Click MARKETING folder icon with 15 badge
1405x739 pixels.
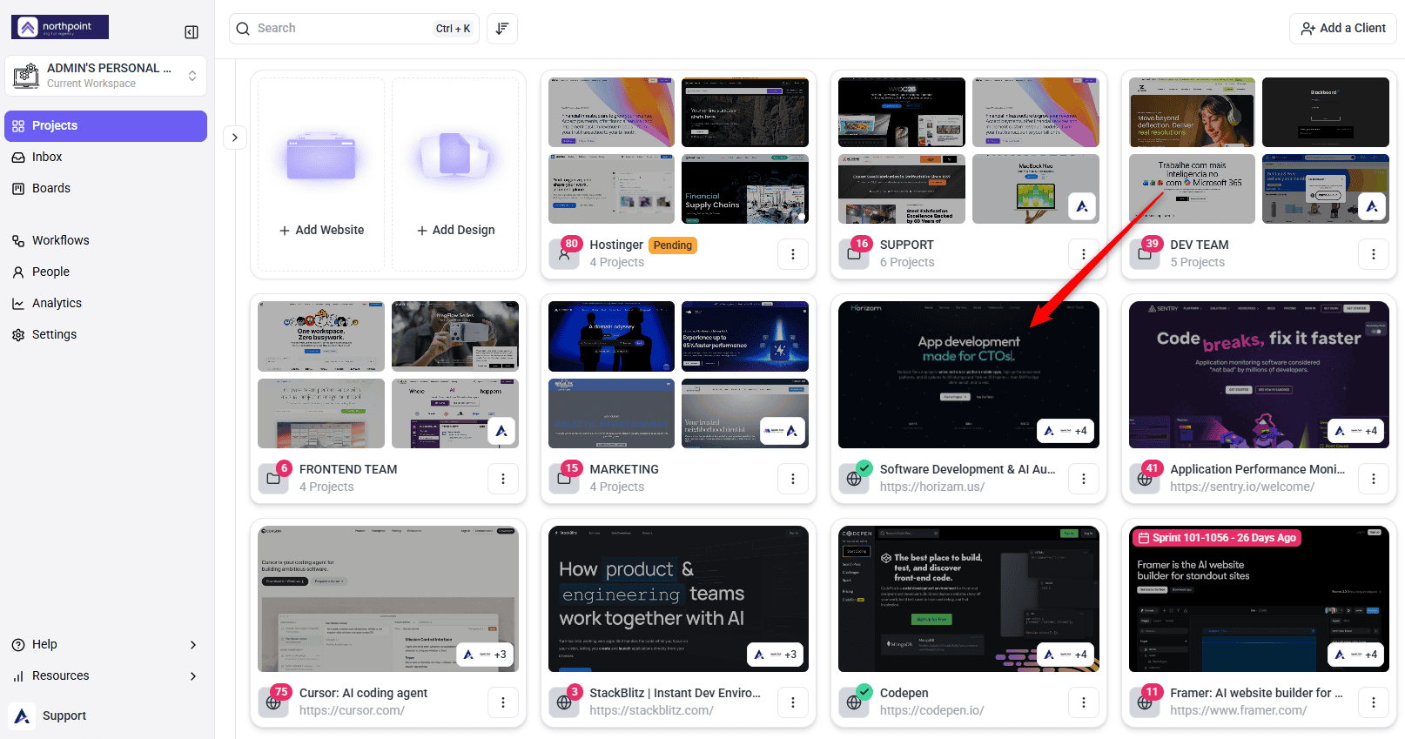click(x=564, y=479)
